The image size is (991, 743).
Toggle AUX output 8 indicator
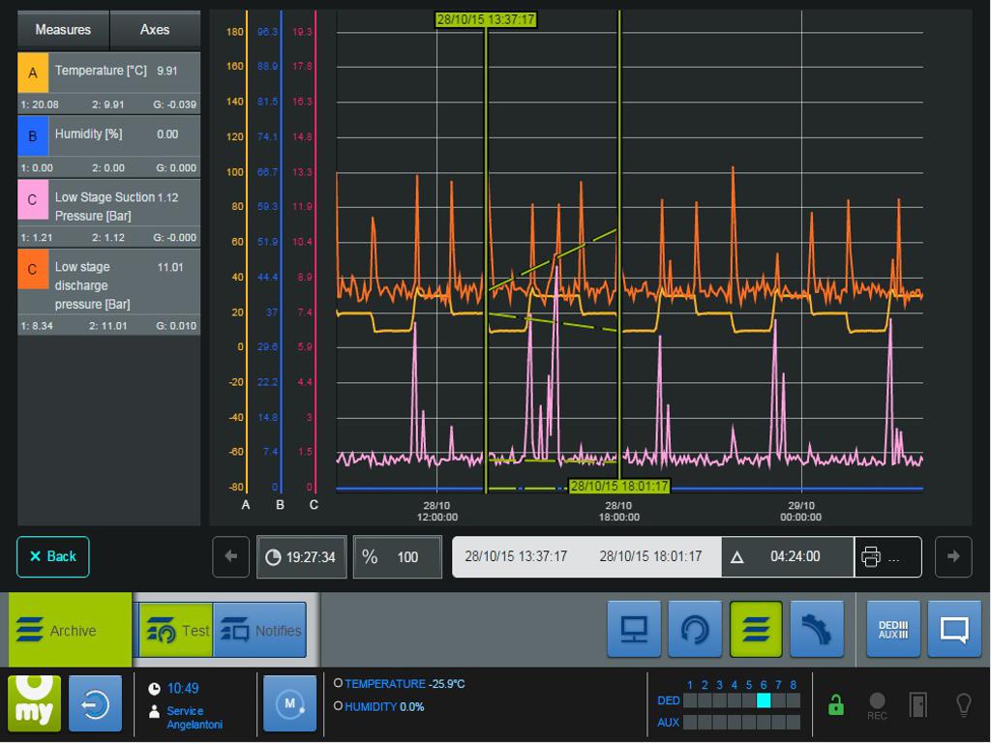click(x=794, y=722)
